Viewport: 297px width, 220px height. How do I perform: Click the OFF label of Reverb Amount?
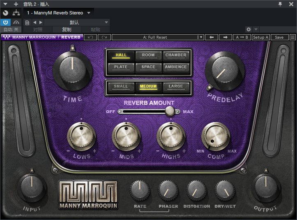(111, 112)
